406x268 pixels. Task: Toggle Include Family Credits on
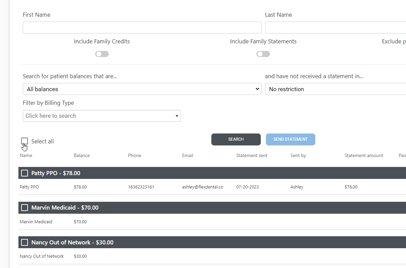click(102, 54)
